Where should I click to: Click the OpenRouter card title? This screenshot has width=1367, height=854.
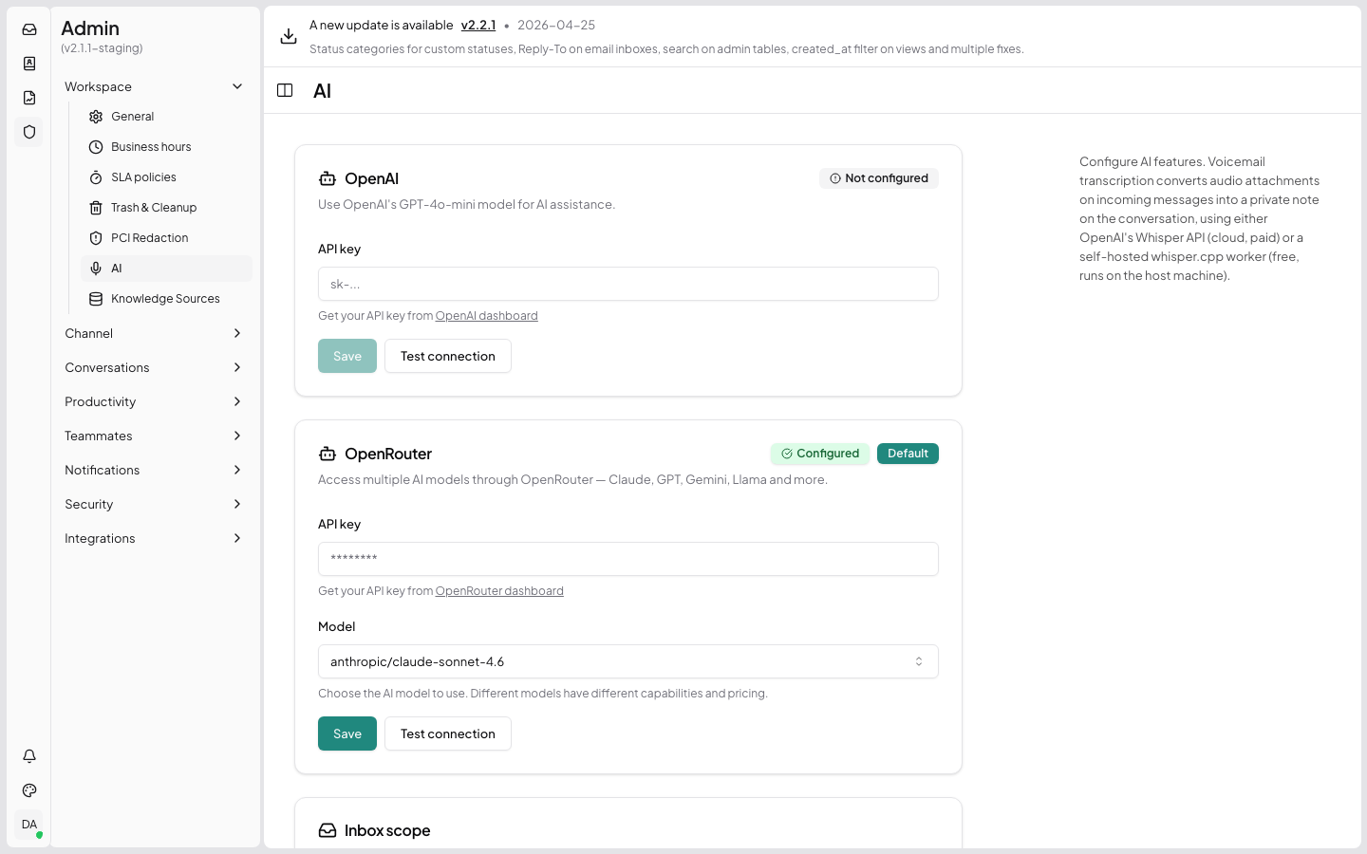coord(388,454)
